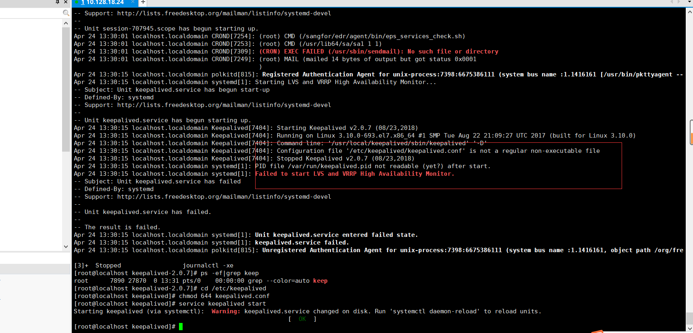Click the terminal scrollbar up arrow
This screenshot has height=333, width=693.
(x=689, y=12)
